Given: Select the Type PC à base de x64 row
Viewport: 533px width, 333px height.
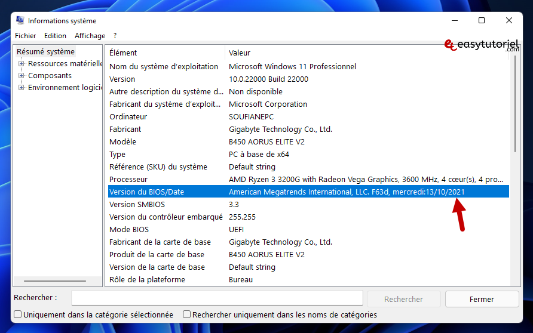Looking at the screenshot, I should (308, 155).
